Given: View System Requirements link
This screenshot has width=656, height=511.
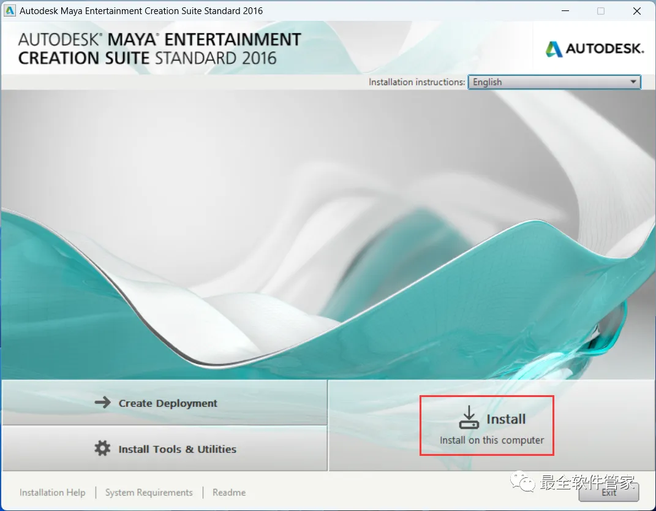Looking at the screenshot, I should point(149,493).
